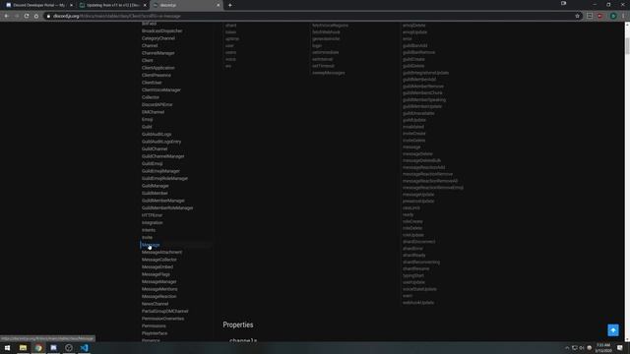Click the volume icon in system tray
The width and height of the screenshot is (630, 354).
(x=582, y=348)
